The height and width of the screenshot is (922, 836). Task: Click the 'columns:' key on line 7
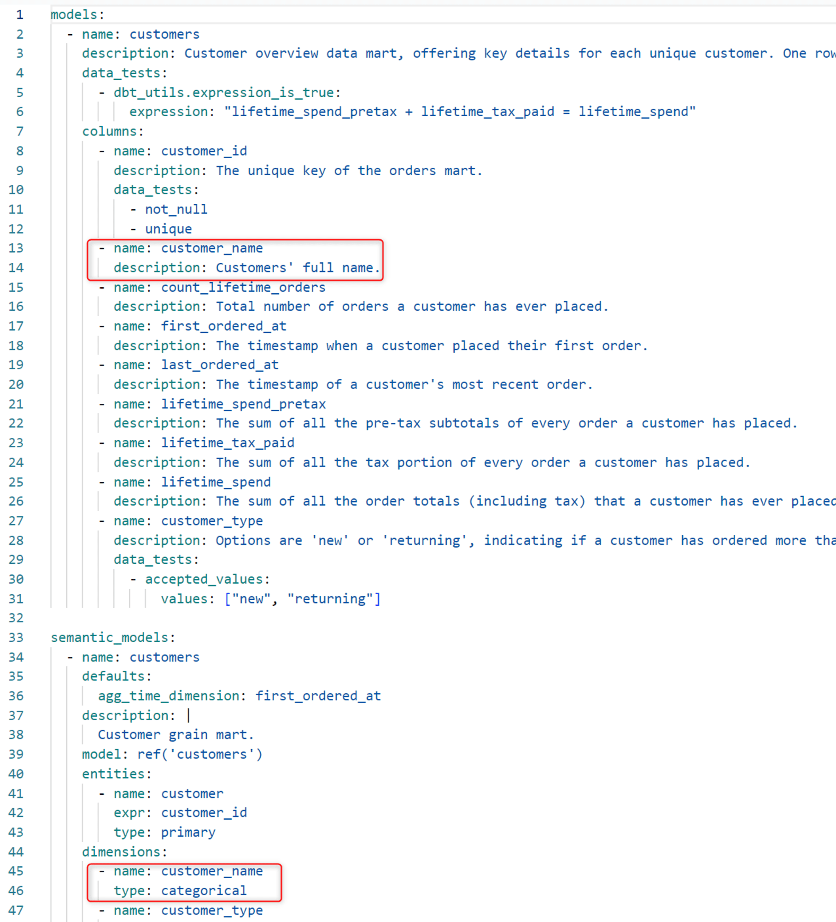[113, 131]
